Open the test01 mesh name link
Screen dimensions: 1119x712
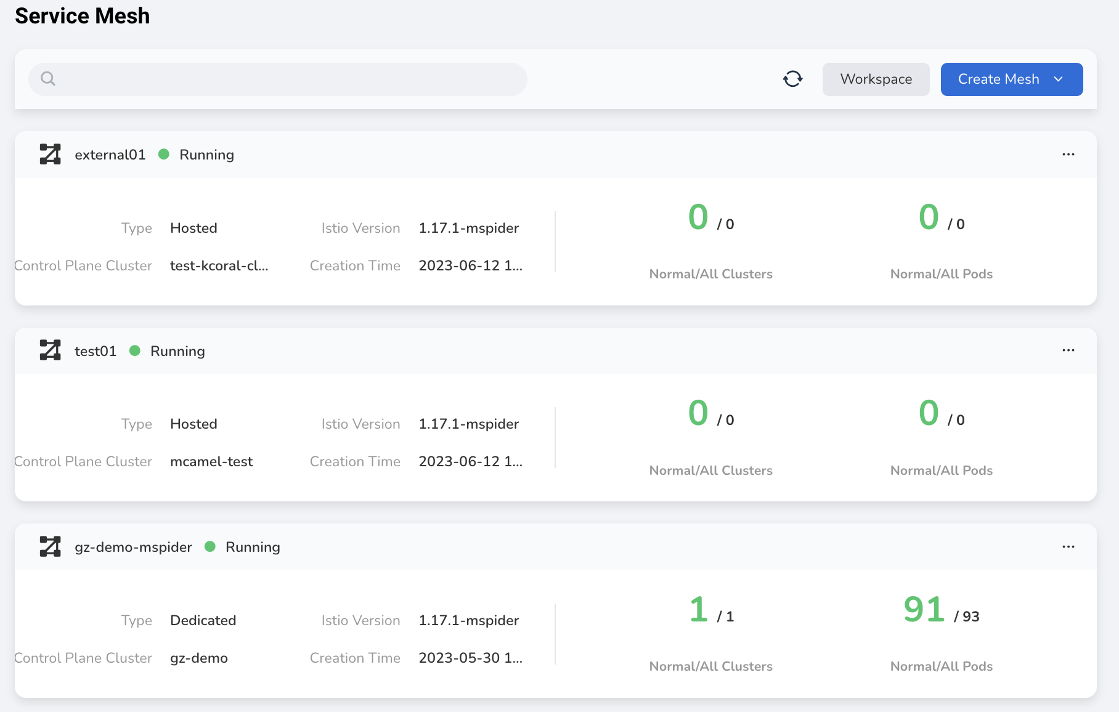(96, 351)
